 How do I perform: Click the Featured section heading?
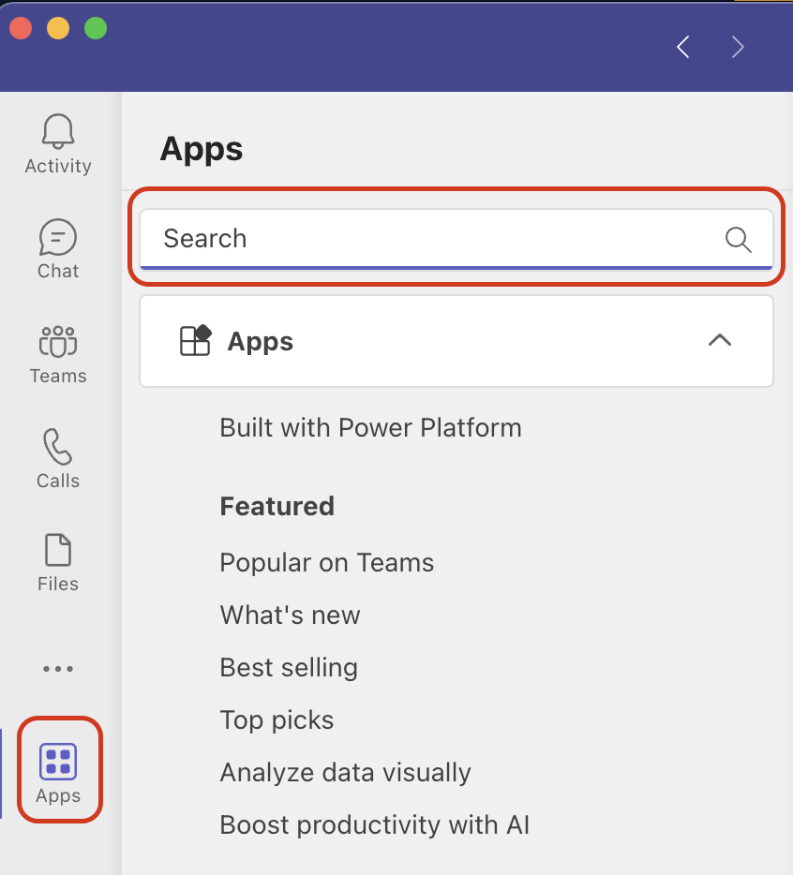[277, 506]
